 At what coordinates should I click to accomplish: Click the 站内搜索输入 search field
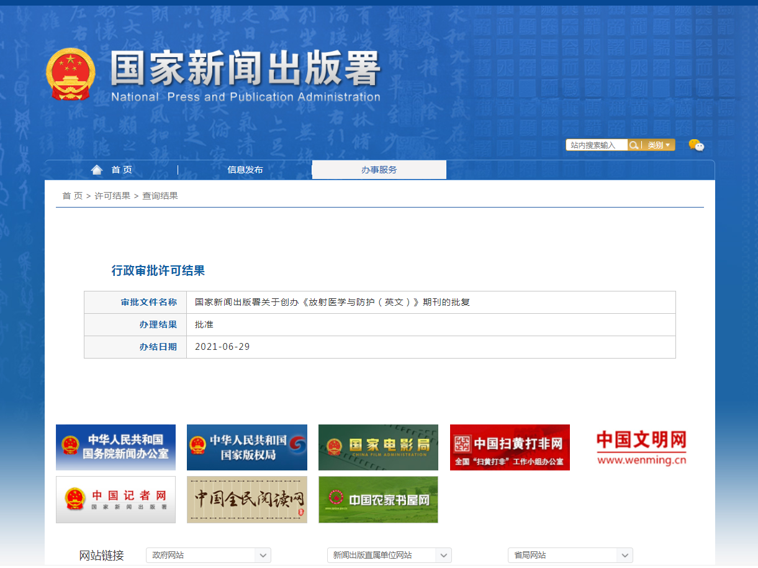(597, 145)
